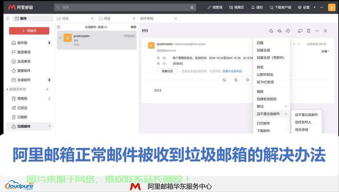Screen dimensions: 339x192
Task: Expand the settings dropdown arrow
Action: 315,7
